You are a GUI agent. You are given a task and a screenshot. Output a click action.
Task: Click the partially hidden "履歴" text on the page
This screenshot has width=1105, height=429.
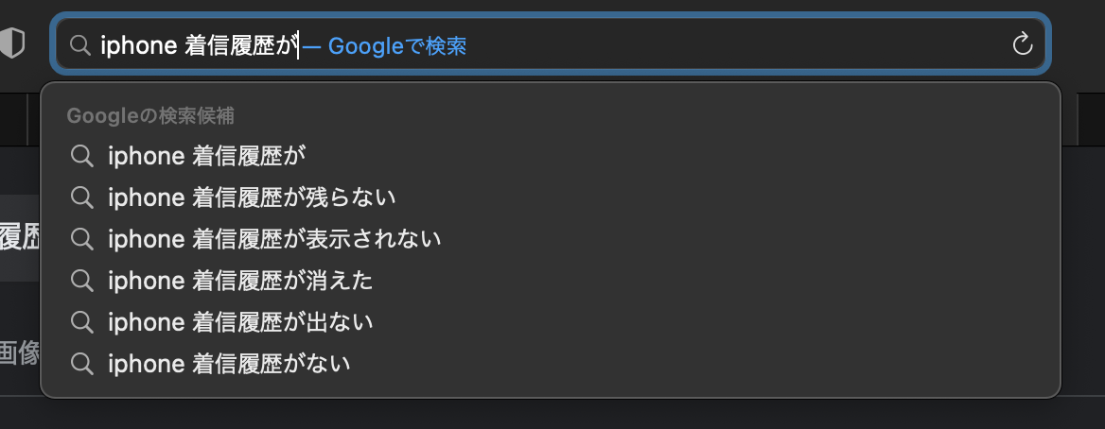19,236
